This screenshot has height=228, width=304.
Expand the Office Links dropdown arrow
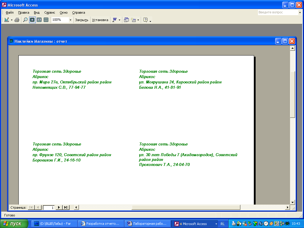pos(119,20)
